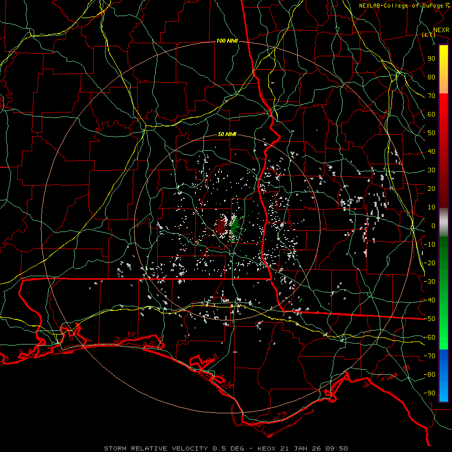Select the -50 value on velocity scale
Image resolution: width=452 pixels, height=452 pixels.
coord(429,319)
